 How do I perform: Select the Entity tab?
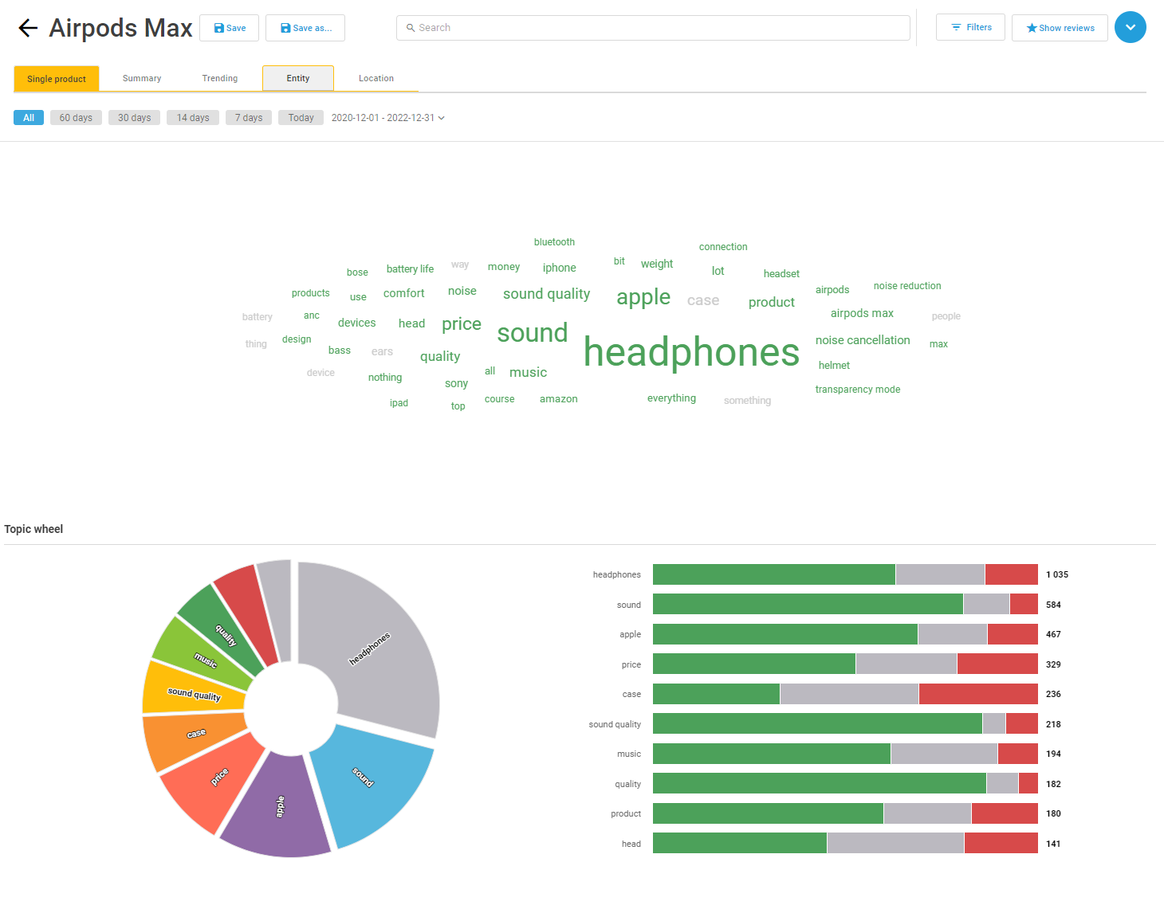pyautogui.click(x=298, y=78)
